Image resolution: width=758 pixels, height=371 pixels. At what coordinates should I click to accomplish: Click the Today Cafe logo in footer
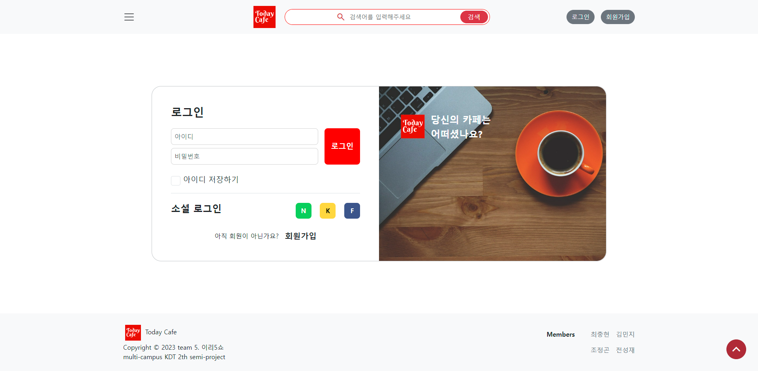point(133,333)
